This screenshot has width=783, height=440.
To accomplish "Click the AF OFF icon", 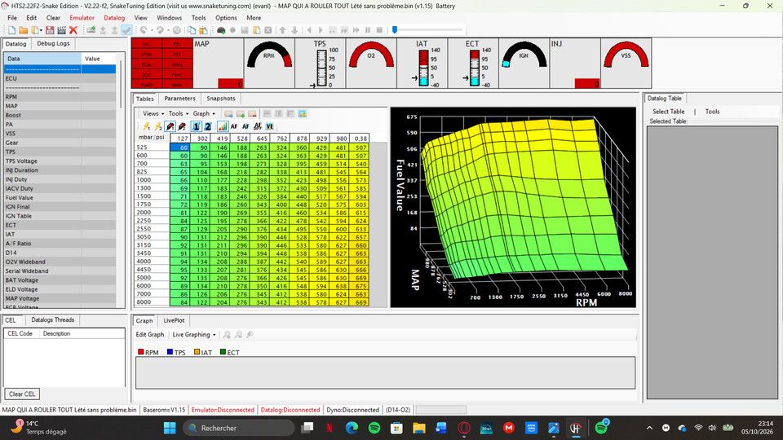I will coord(258,126).
